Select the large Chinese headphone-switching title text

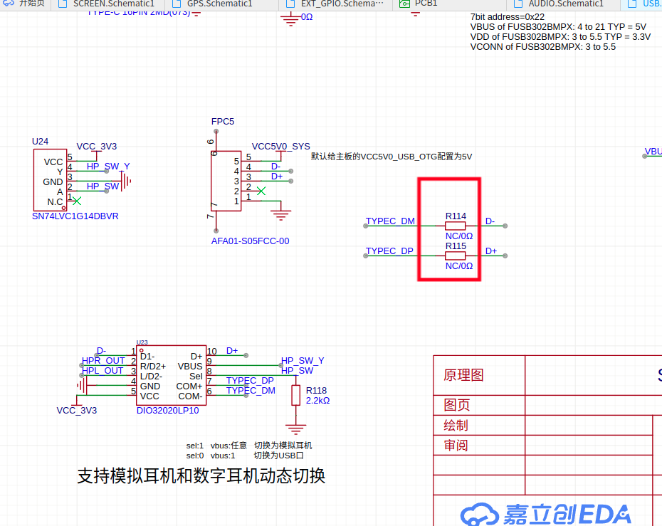(x=201, y=475)
